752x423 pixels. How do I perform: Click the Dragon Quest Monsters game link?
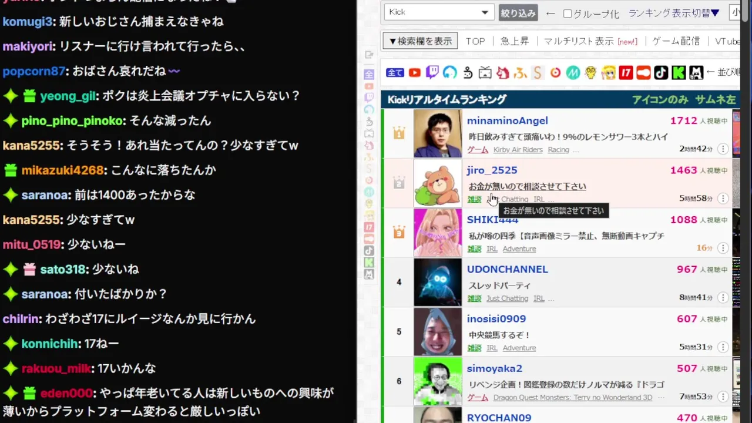point(573,398)
